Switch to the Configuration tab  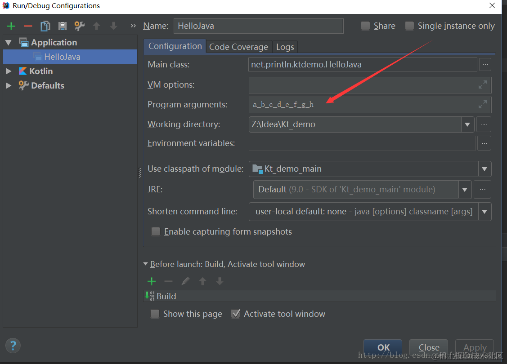(175, 46)
